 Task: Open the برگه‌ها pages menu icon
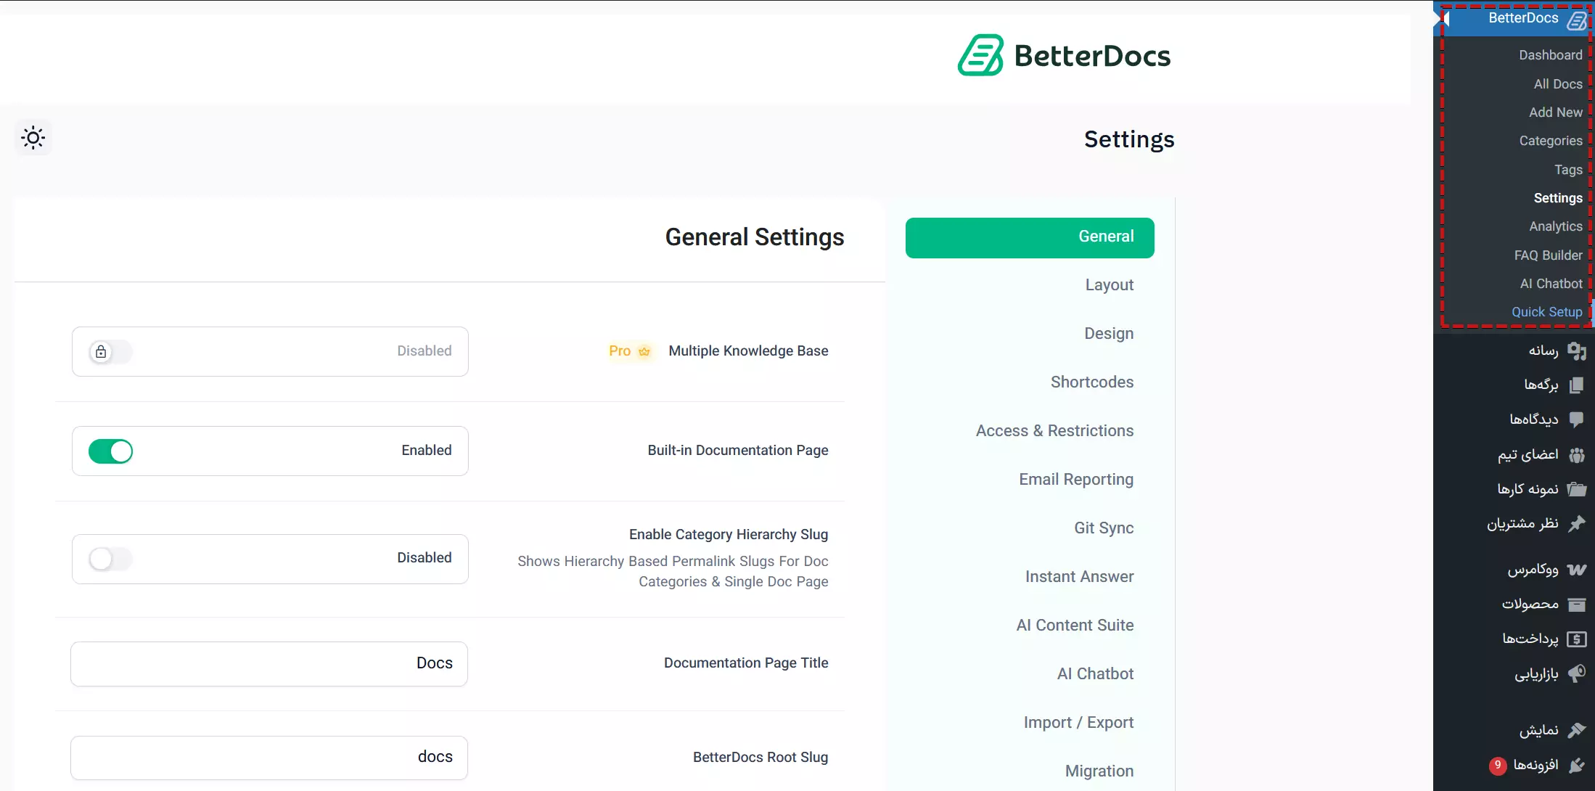(x=1576, y=385)
